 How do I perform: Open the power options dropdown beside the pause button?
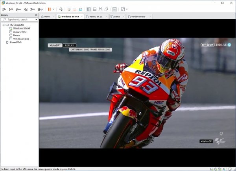(53, 9)
